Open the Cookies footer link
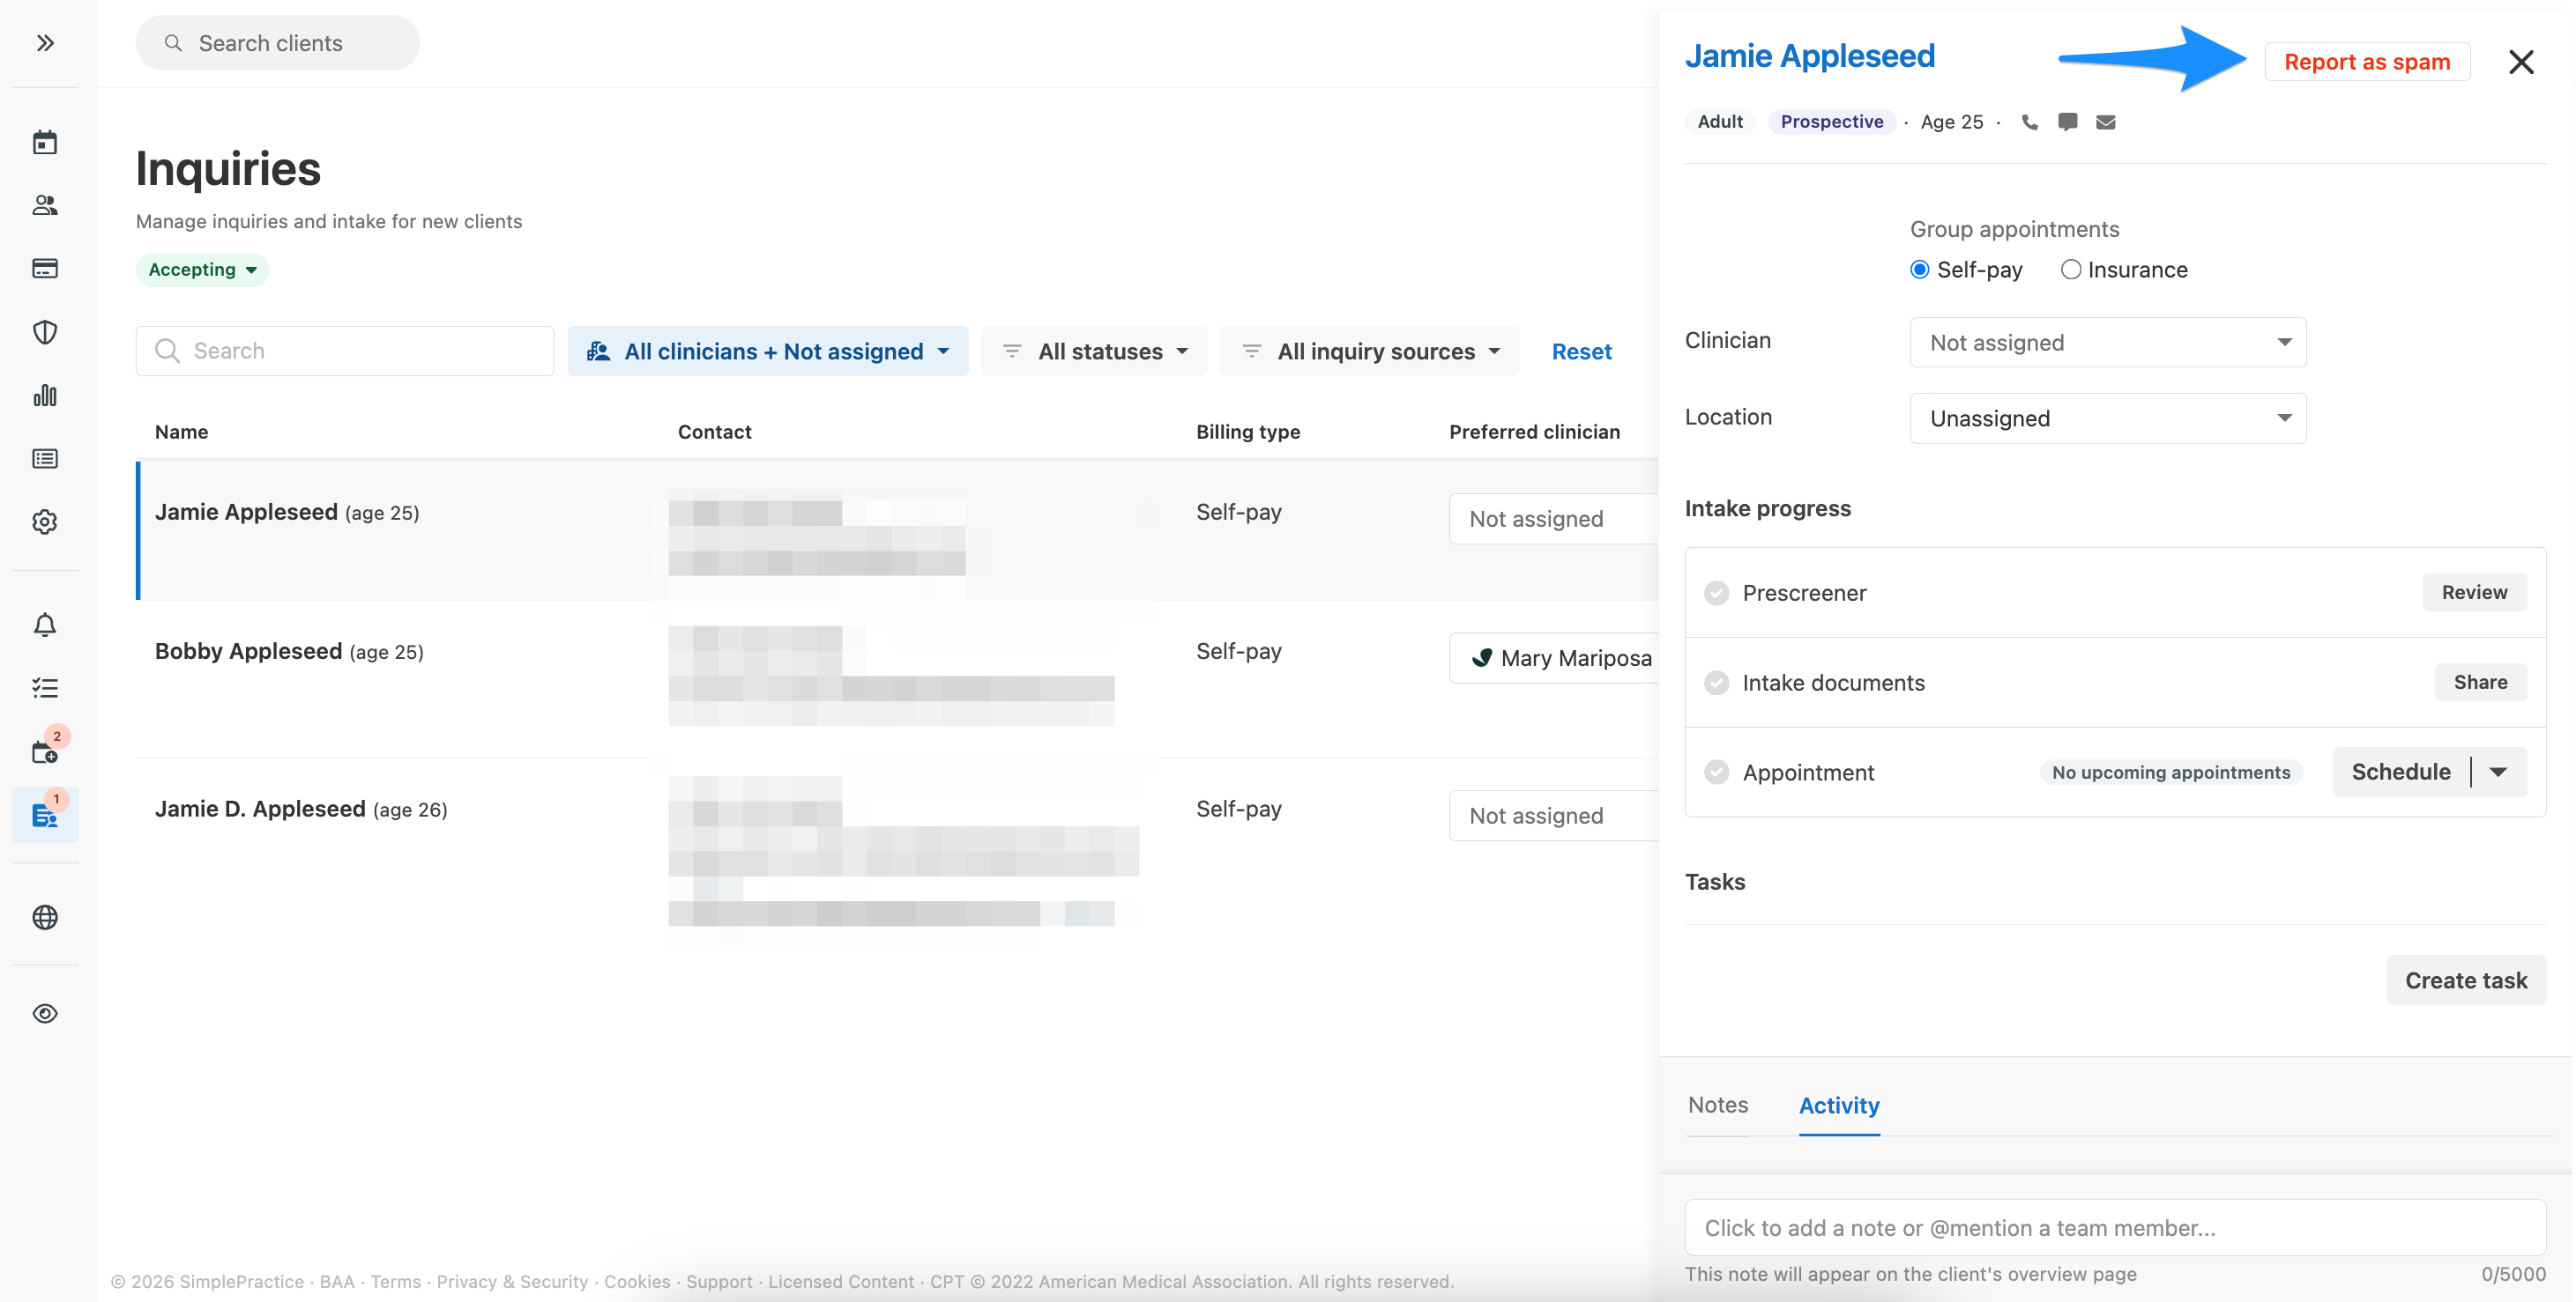Image resolution: width=2576 pixels, height=1302 pixels. (x=637, y=1281)
